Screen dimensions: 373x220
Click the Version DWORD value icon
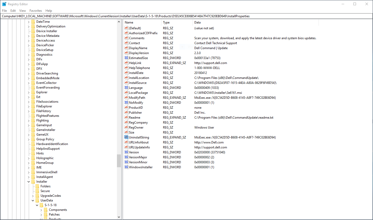[x=126, y=152]
